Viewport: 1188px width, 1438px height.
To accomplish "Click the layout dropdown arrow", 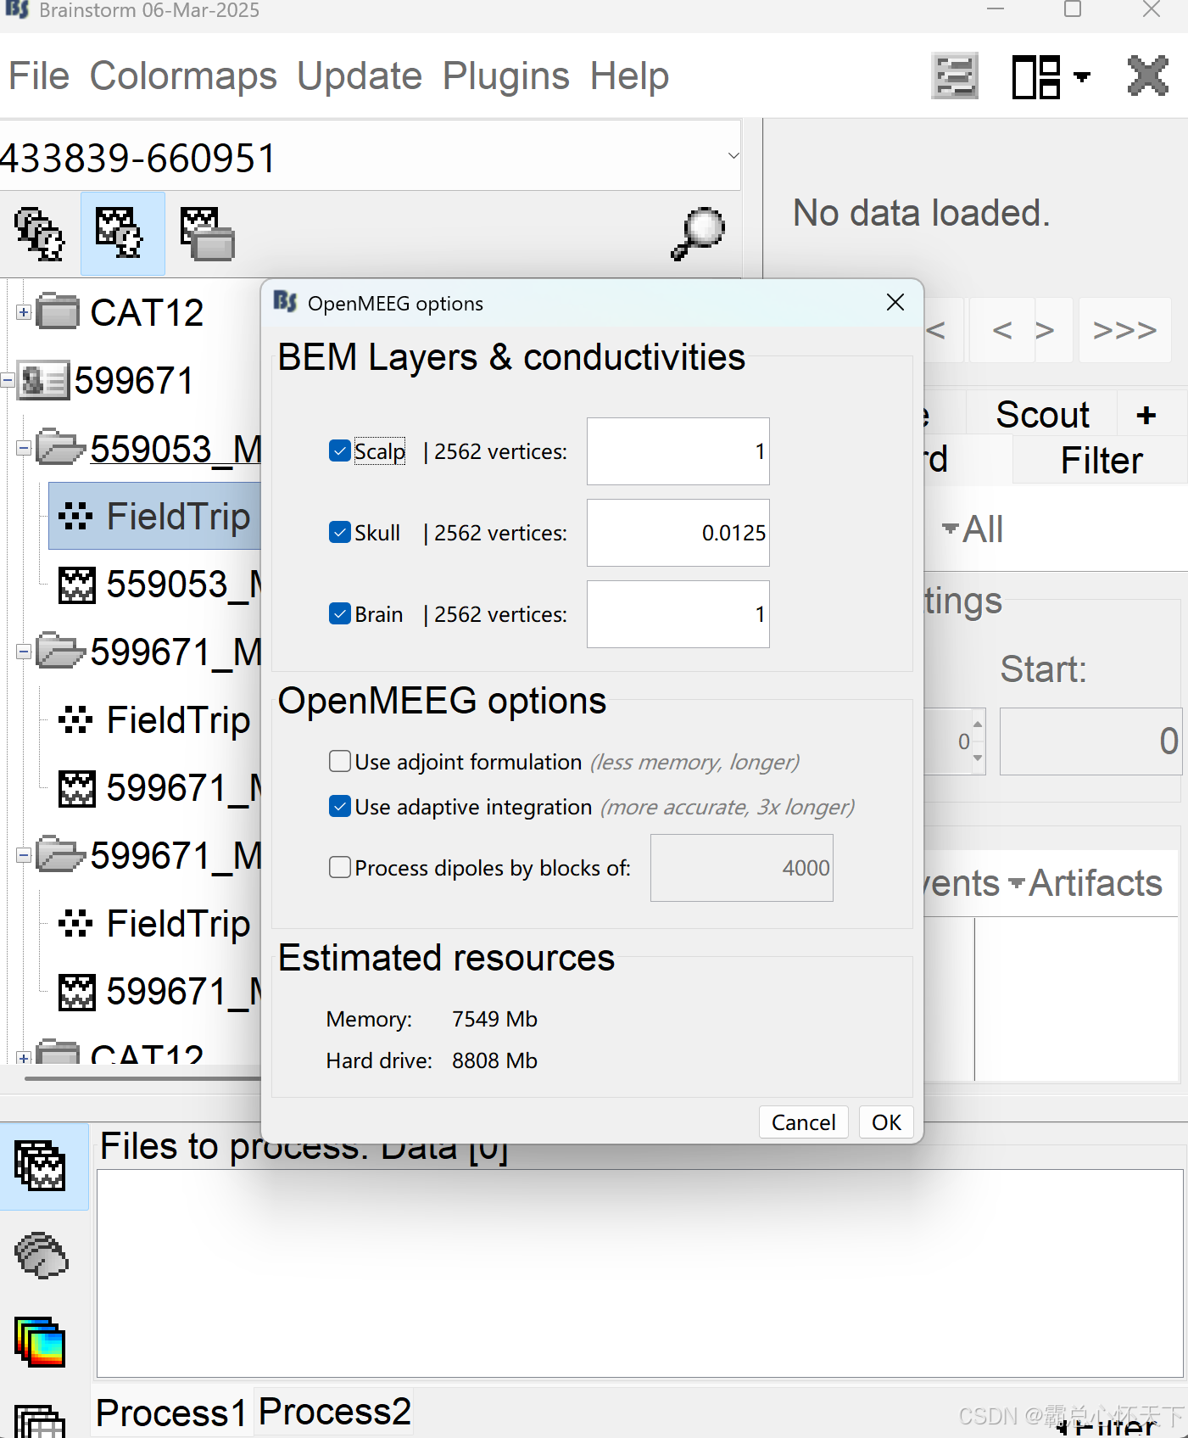I will (1081, 77).
